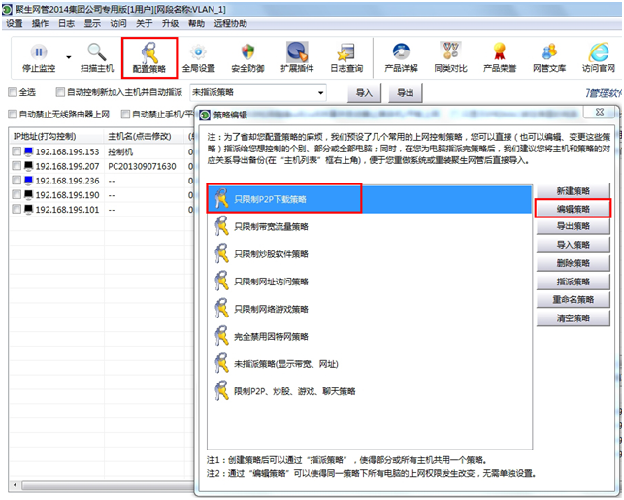
Task: Click the 新建策略 button
Action: click(x=573, y=190)
